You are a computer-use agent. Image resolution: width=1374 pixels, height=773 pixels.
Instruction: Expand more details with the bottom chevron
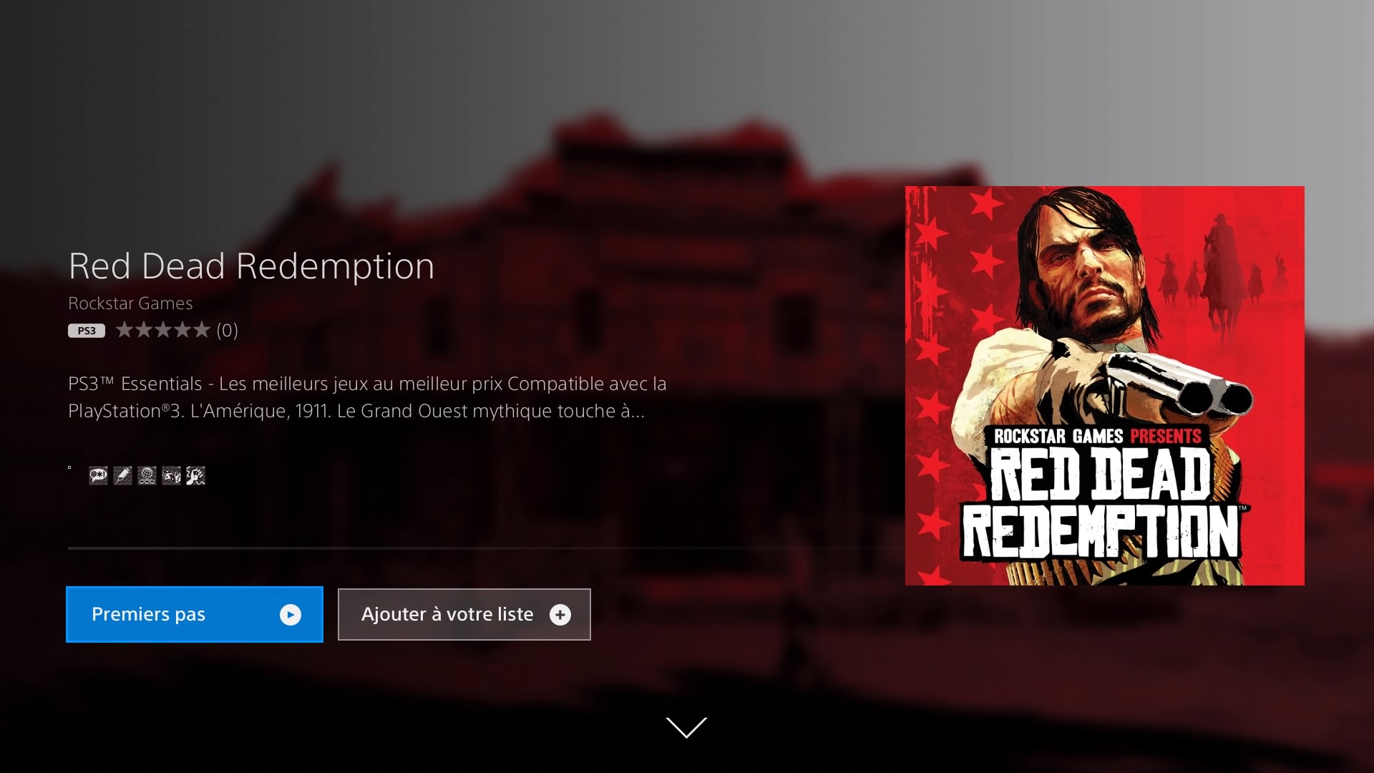[x=686, y=727]
